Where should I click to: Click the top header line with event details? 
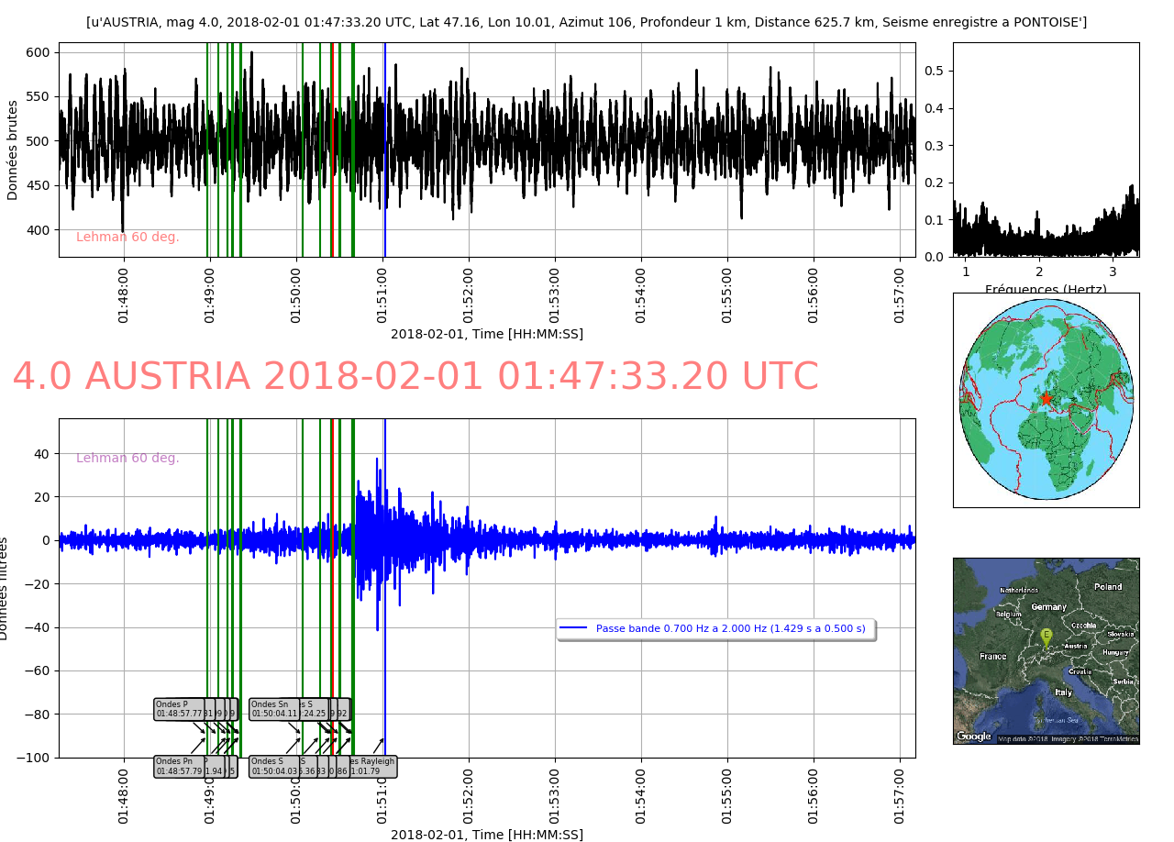(x=586, y=22)
